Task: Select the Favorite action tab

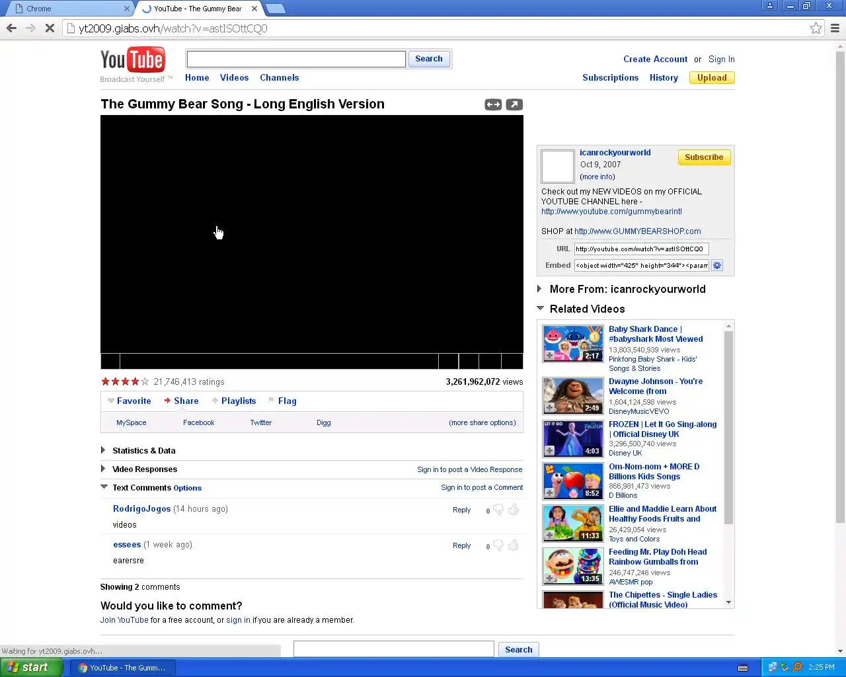Action: click(x=130, y=401)
